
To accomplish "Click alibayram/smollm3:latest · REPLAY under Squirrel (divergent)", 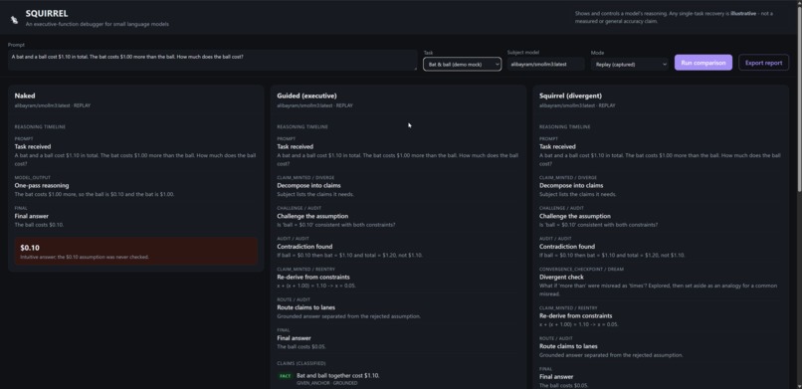I will (577, 105).
